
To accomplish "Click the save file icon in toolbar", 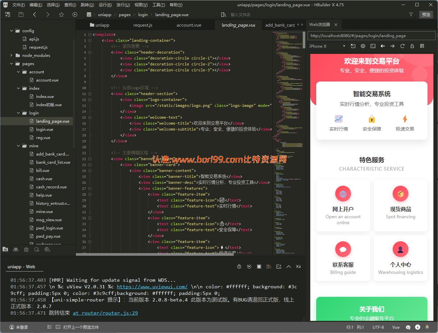I will [x=21, y=14].
